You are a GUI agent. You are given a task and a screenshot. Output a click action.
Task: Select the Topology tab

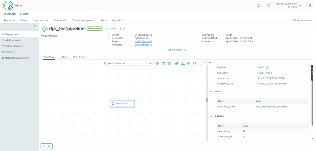click(49, 57)
